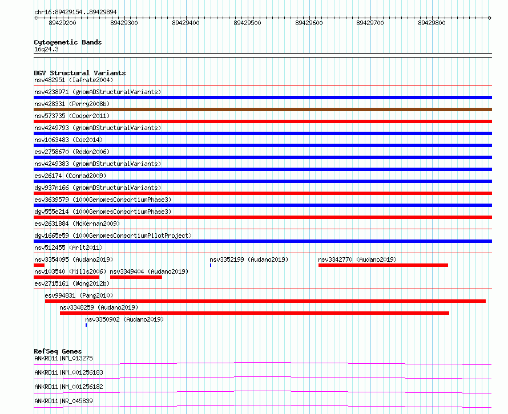Click the red nsv3349404 variant bar

[136, 277]
